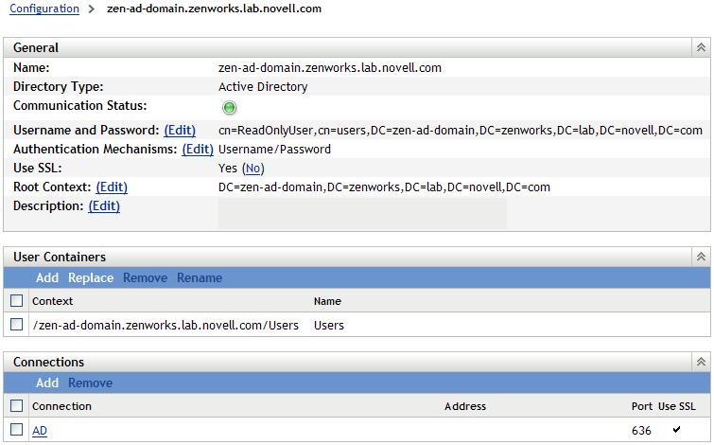The height and width of the screenshot is (445, 714).
Task: Select all user containers header checkbox
Action: coord(16,301)
